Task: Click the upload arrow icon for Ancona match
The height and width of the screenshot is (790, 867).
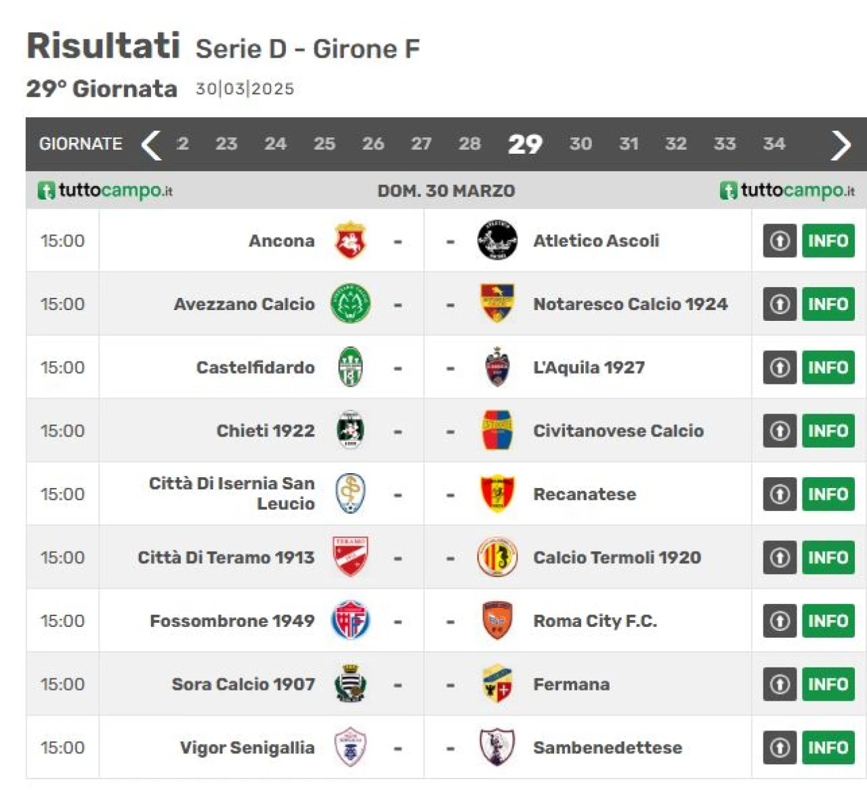Action: (x=780, y=240)
